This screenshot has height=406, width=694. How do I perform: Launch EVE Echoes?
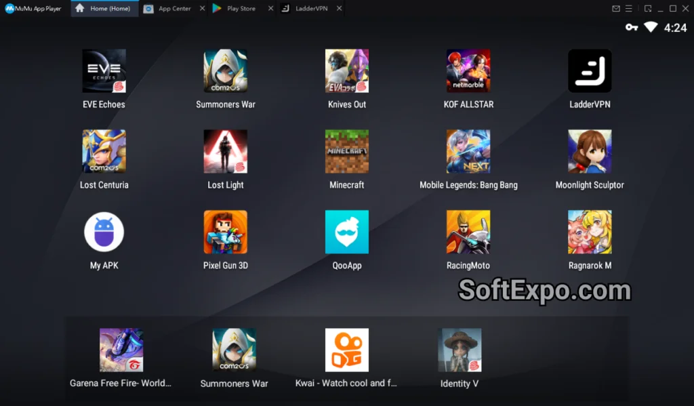(104, 70)
